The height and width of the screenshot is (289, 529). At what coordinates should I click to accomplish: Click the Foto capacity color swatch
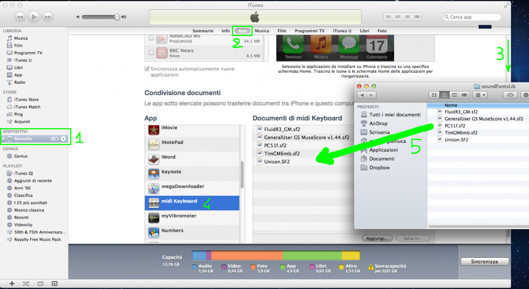pos(253,267)
